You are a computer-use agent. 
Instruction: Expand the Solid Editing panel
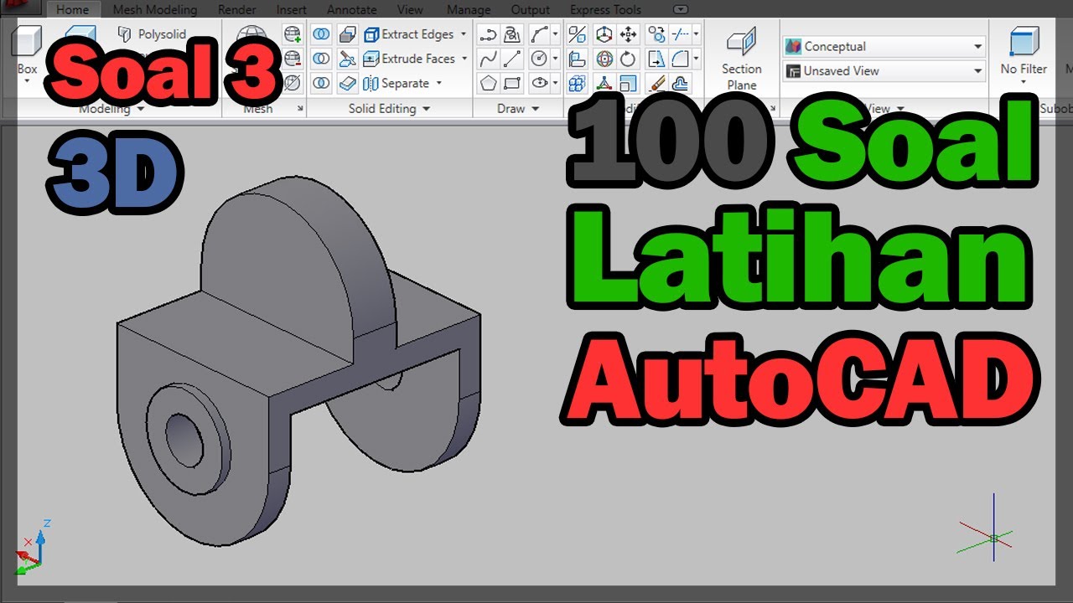389,109
